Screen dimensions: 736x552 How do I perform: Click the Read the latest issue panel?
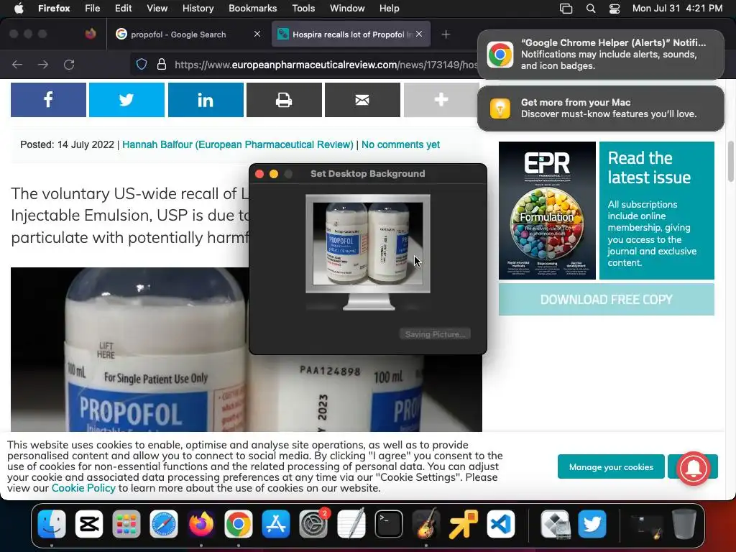tap(657, 211)
